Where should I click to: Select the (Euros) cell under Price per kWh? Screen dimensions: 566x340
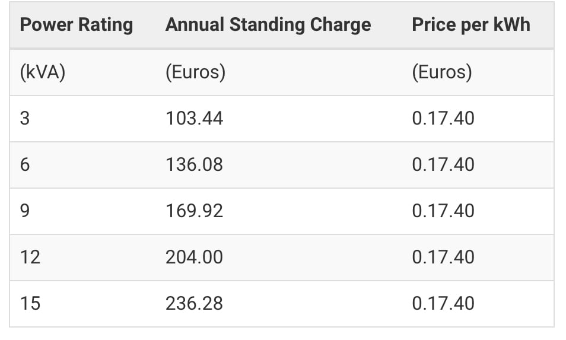(x=442, y=72)
